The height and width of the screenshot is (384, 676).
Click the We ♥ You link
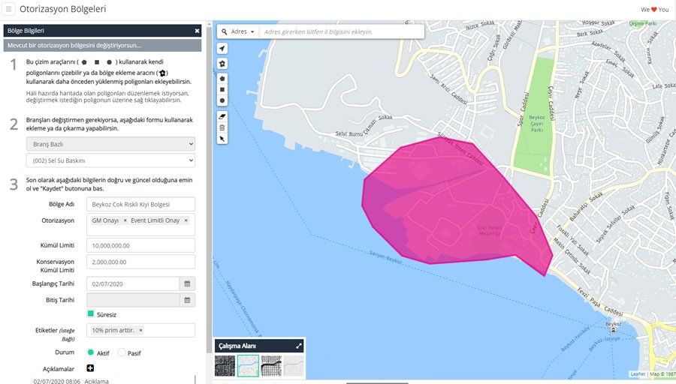click(654, 10)
